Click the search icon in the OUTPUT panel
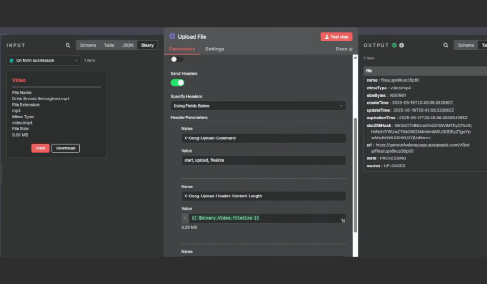Viewport: 487px width, 284px height. coord(445,45)
